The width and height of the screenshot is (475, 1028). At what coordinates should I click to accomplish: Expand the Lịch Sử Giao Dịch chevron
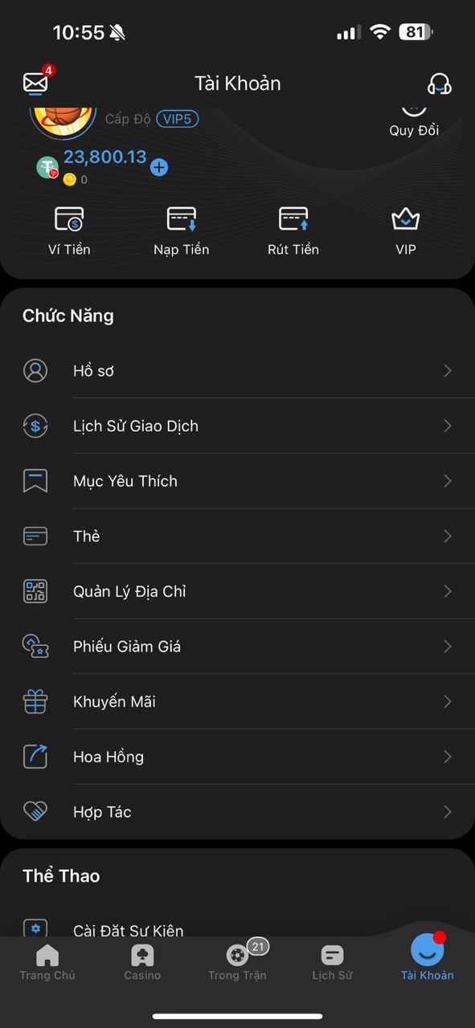pos(448,426)
